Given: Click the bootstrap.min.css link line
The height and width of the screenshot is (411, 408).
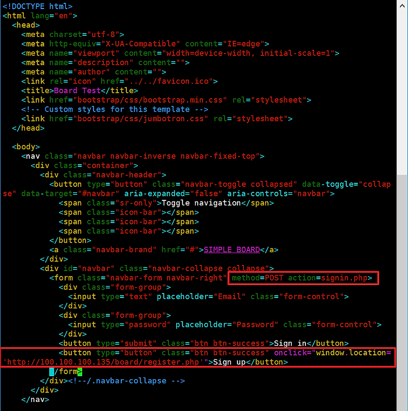Looking at the screenshot, I should pos(166,100).
